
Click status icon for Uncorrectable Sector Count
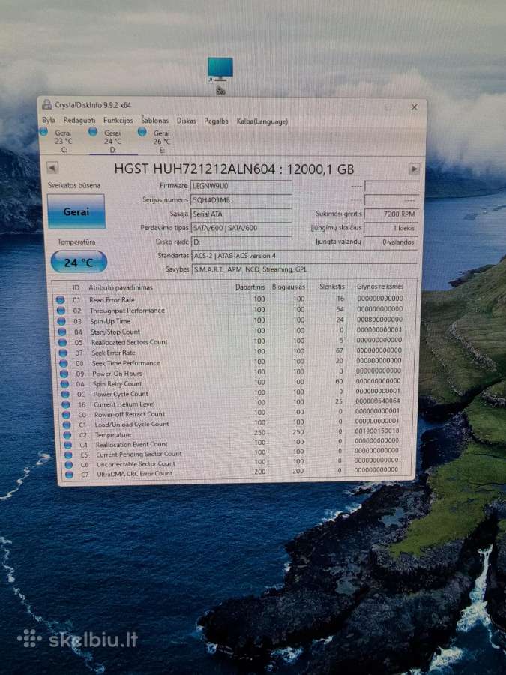pyautogui.click(x=68, y=465)
